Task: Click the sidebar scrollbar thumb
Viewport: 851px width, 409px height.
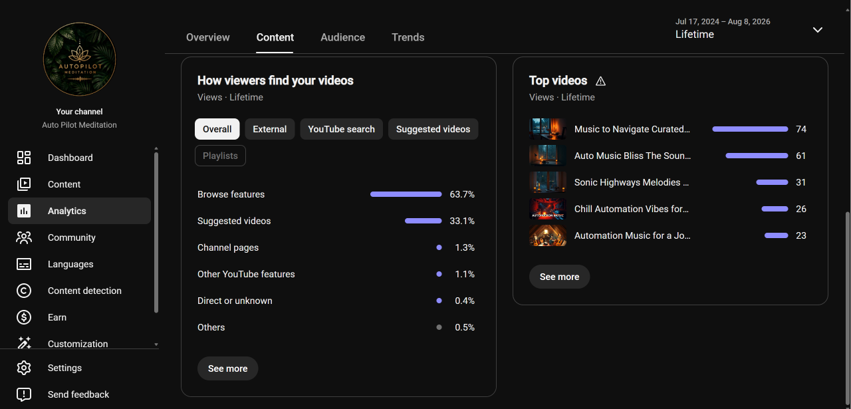Action: (156, 233)
